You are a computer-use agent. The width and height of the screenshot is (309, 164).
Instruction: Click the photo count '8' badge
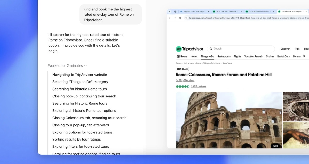pyautogui.click(x=275, y=146)
